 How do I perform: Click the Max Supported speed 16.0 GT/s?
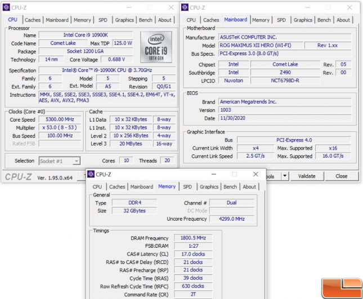click(x=333, y=156)
